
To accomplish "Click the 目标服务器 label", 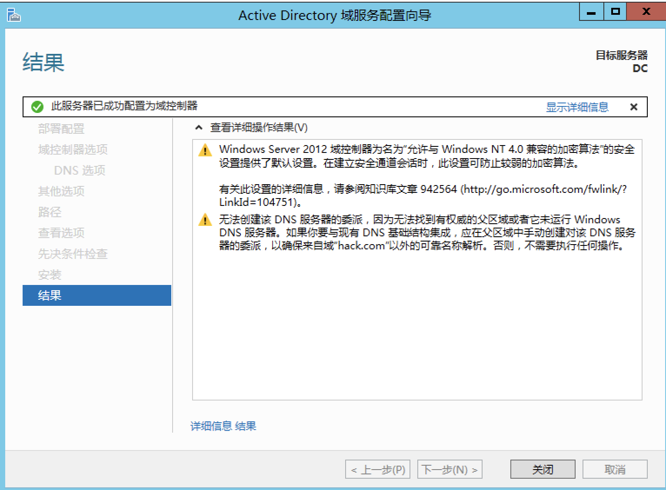I will pos(622,55).
